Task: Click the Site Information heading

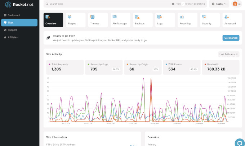Action: coord(57,137)
